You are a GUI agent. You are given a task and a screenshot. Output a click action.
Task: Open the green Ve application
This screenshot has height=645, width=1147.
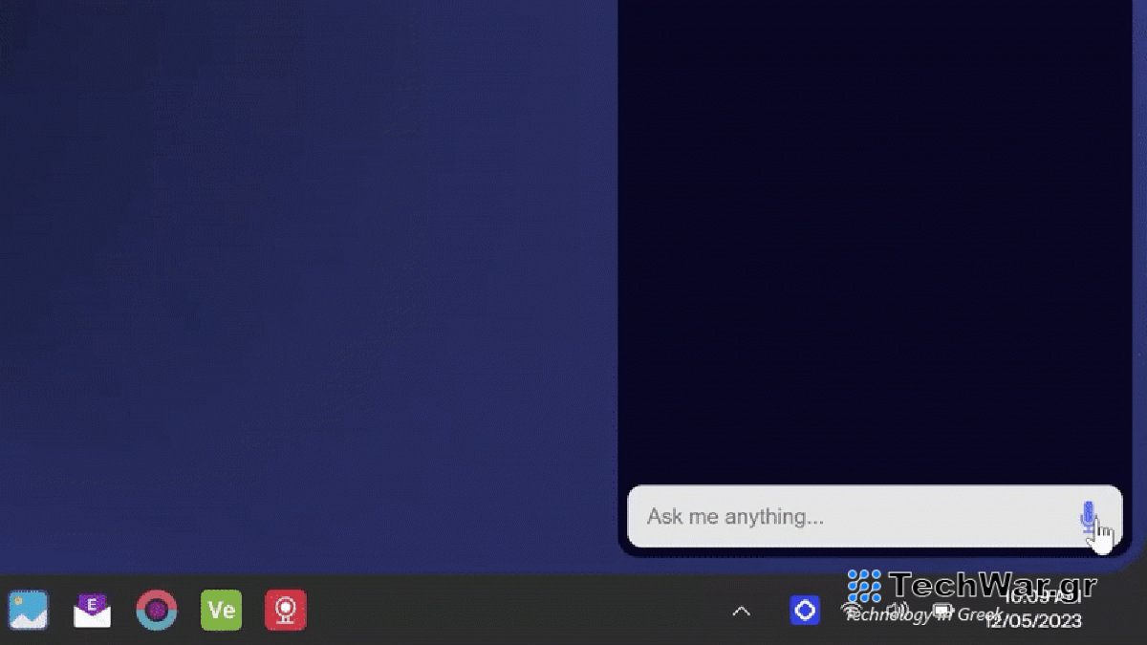coord(221,609)
